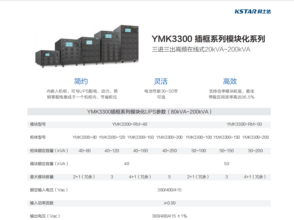Select cabinet model YMK3300-100

[199, 137]
